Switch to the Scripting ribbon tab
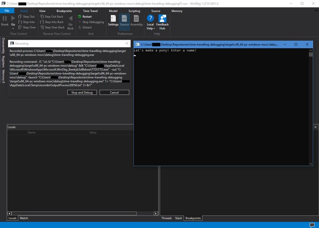 134,11
